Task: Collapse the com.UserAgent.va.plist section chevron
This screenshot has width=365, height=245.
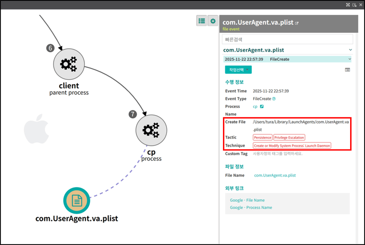Action: [350, 50]
